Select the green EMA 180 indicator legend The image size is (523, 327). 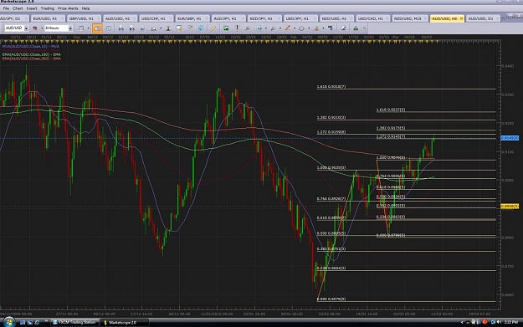(x=31, y=54)
